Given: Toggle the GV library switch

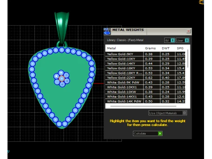Looking at the screenshot, I should [x=173, y=40].
